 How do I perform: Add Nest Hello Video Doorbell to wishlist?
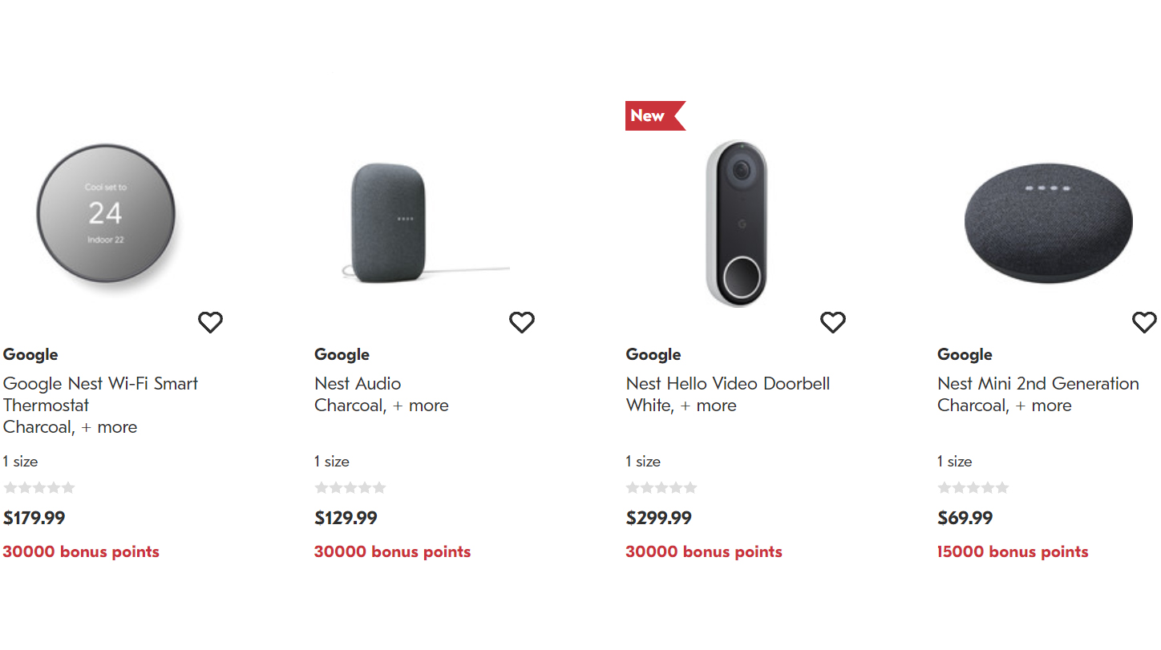[833, 322]
